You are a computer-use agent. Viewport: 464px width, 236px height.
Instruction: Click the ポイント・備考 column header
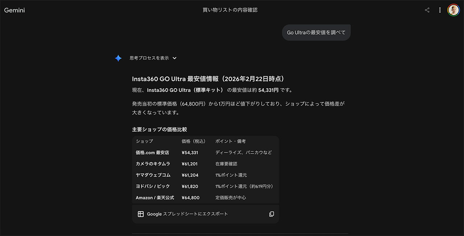coord(230,141)
